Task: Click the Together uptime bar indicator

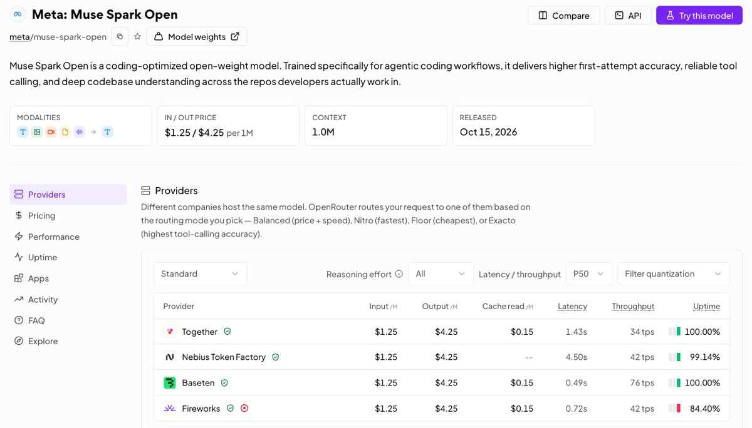Action: pyautogui.click(x=674, y=332)
